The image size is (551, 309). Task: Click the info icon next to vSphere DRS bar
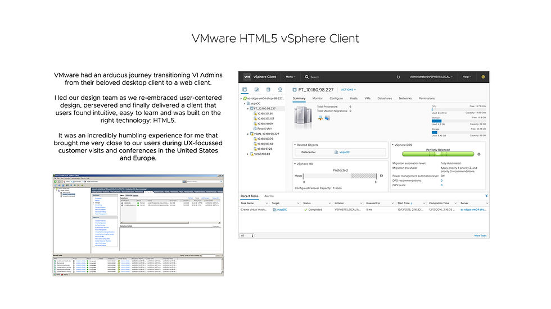coord(478,154)
